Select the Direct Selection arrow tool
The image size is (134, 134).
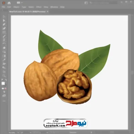tap(4, 20)
